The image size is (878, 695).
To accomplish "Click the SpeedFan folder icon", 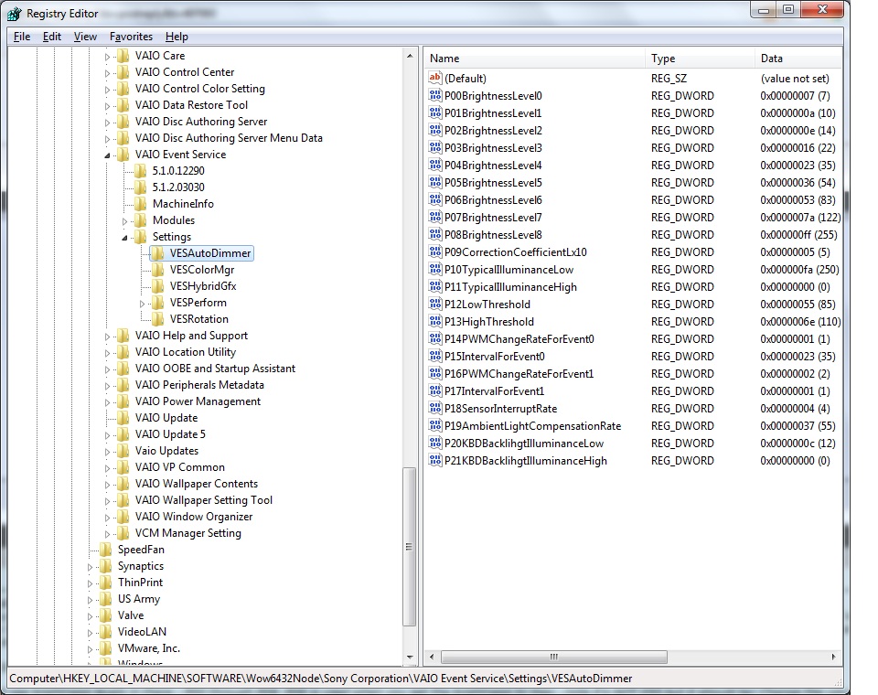I will tap(106, 550).
